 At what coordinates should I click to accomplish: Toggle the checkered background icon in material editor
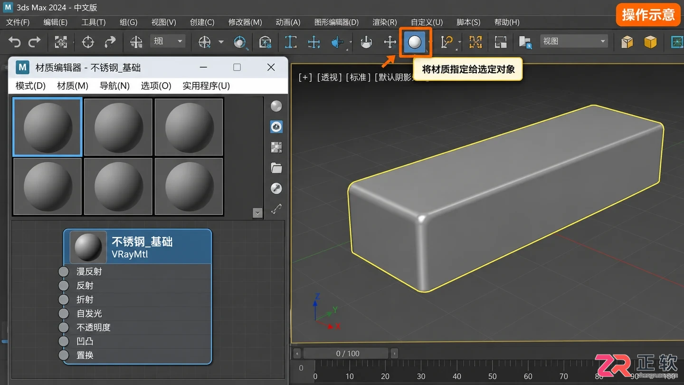(x=276, y=147)
